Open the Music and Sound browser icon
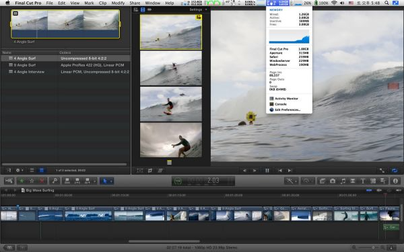Screen dimensions: 404x252 (343, 181)
